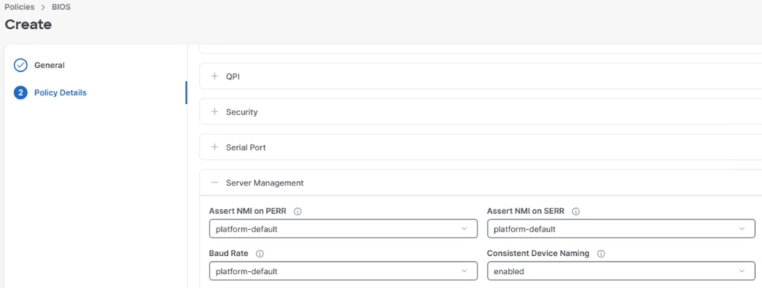Click the BIOS breadcrumb item
762x288 pixels.
pyautogui.click(x=61, y=7)
